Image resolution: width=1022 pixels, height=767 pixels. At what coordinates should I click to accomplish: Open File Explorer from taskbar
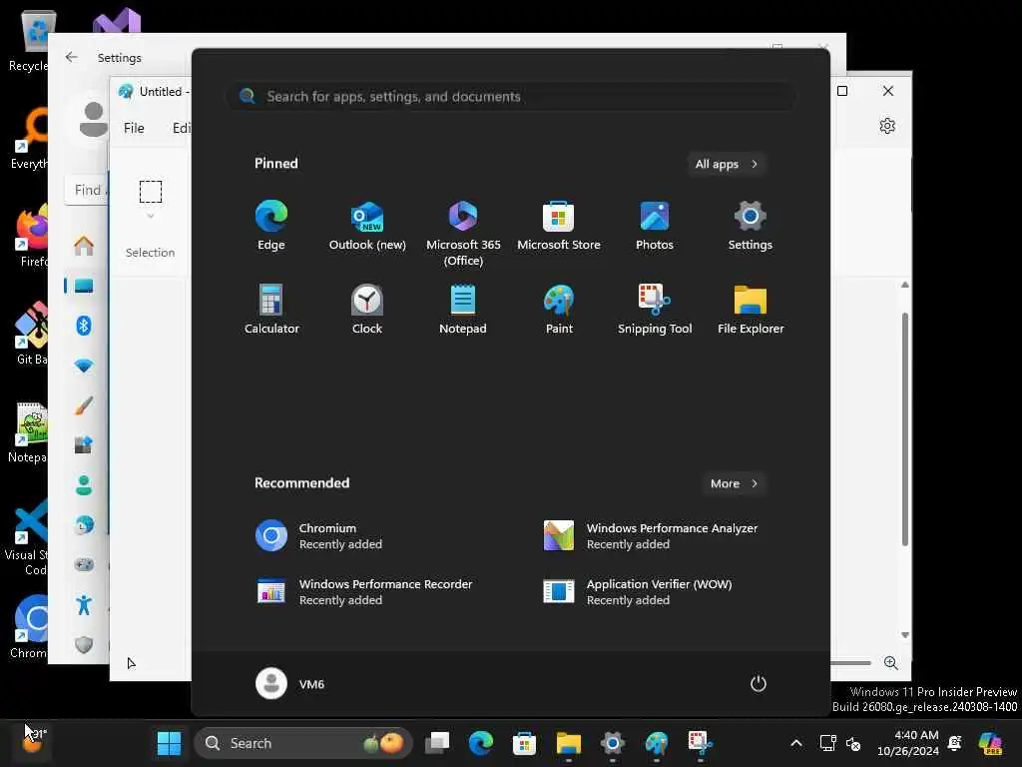pos(568,743)
